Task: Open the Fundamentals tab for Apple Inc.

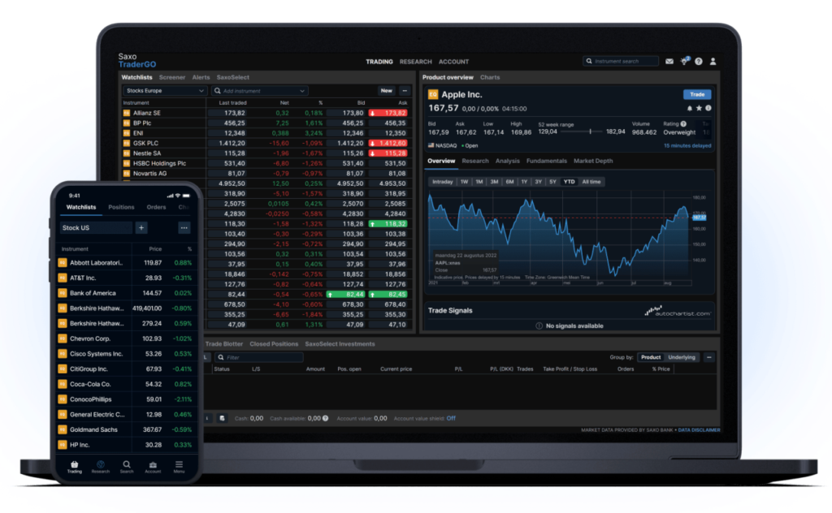Action: [547, 161]
